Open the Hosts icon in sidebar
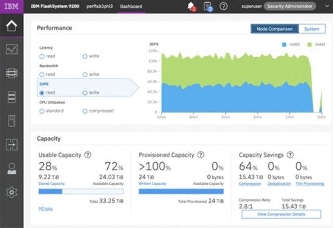This screenshot has height=228, width=333. [11, 121]
